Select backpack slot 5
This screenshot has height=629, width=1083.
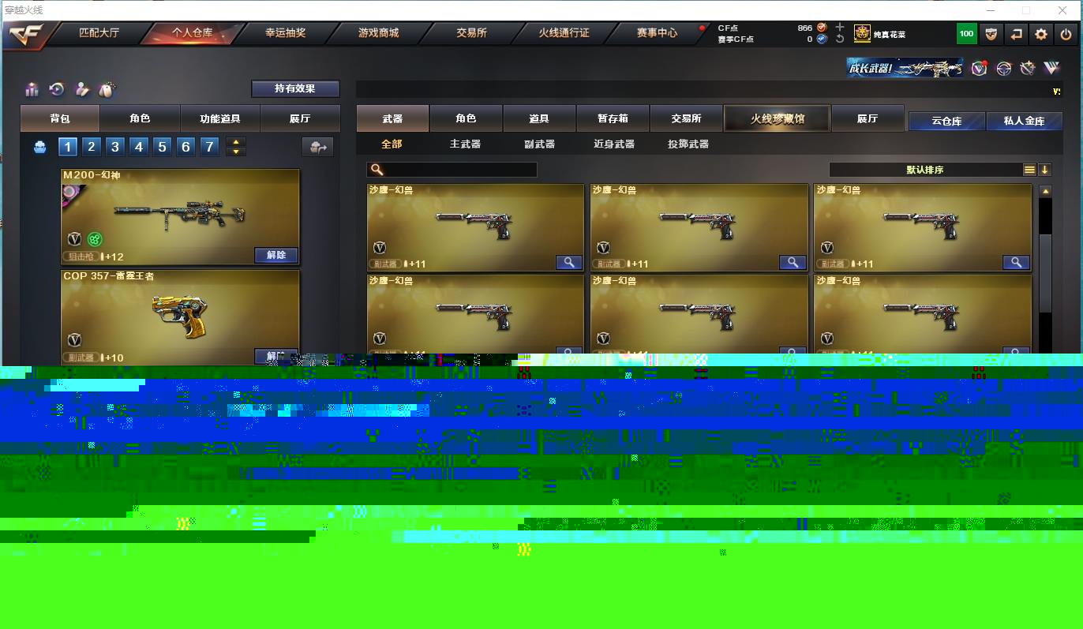tap(162, 147)
